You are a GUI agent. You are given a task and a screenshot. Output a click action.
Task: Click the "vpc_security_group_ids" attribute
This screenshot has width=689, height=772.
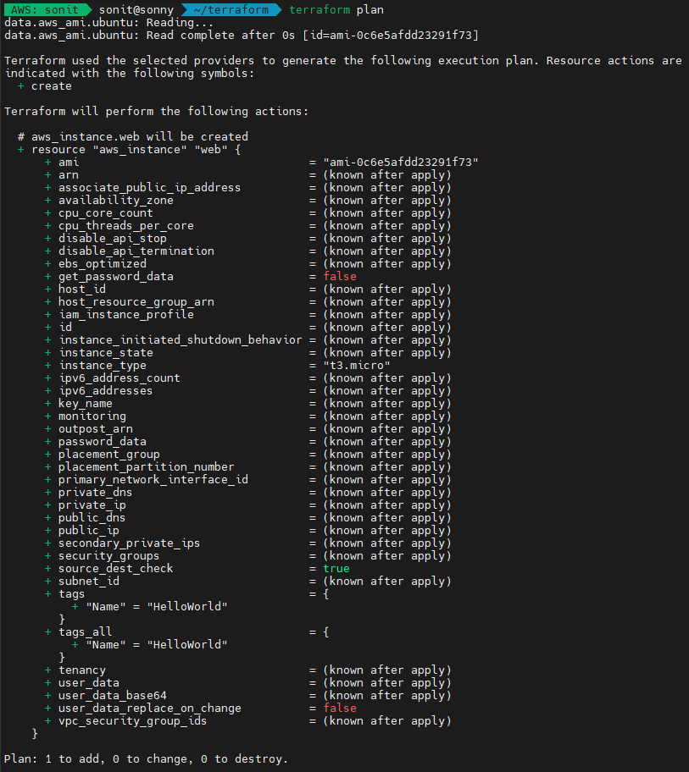[132, 721]
